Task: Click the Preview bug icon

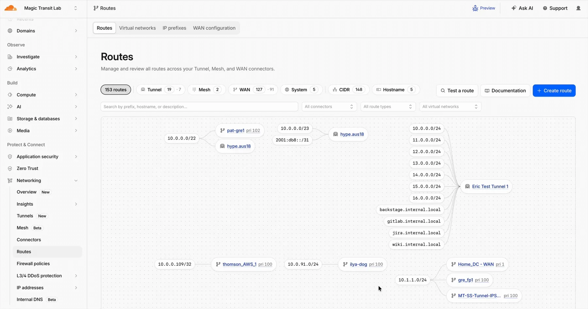Action: coord(475,8)
